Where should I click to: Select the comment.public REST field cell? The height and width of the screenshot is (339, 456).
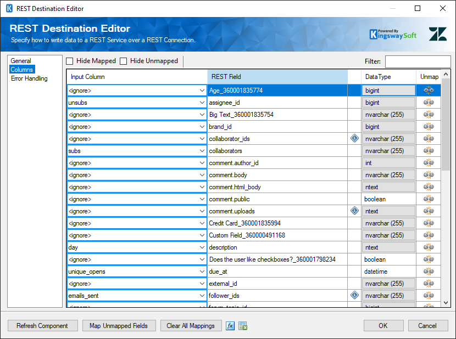click(x=277, y=199)
